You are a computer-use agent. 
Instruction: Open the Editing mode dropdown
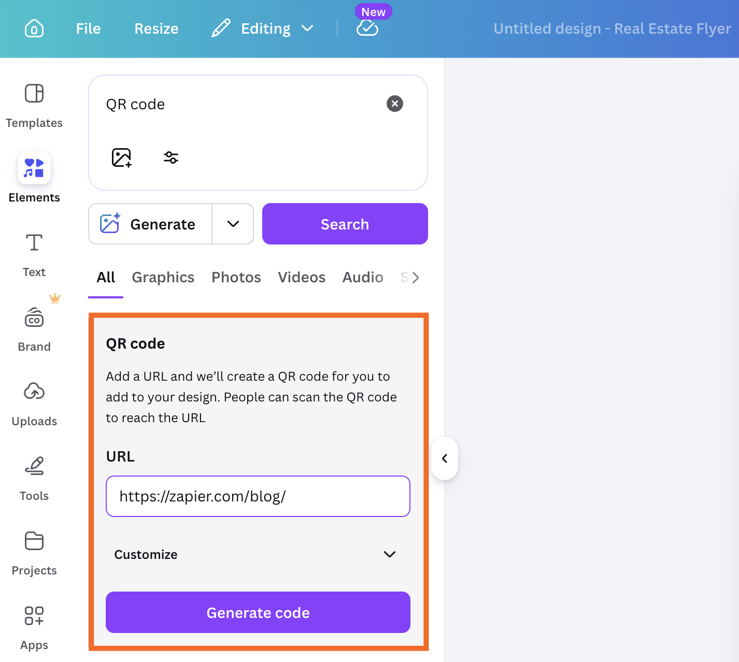(308, 28)
